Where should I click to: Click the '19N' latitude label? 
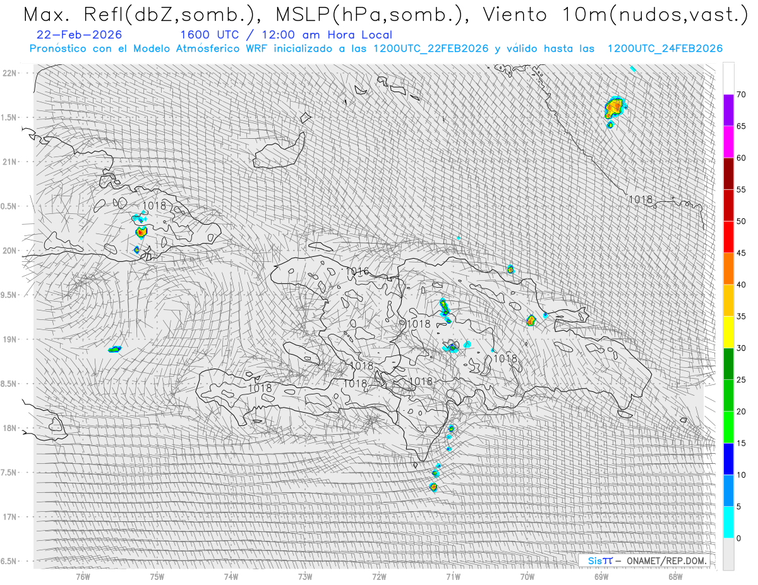9,340
